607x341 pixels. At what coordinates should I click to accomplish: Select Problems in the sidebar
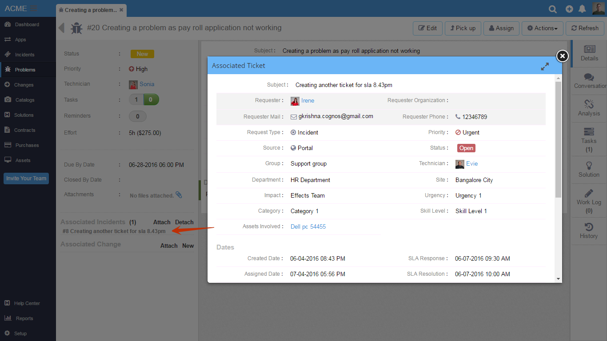pos(28,70)
